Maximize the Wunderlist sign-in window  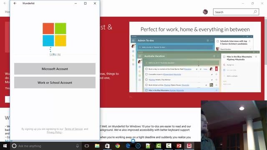[x=85, y=3]
